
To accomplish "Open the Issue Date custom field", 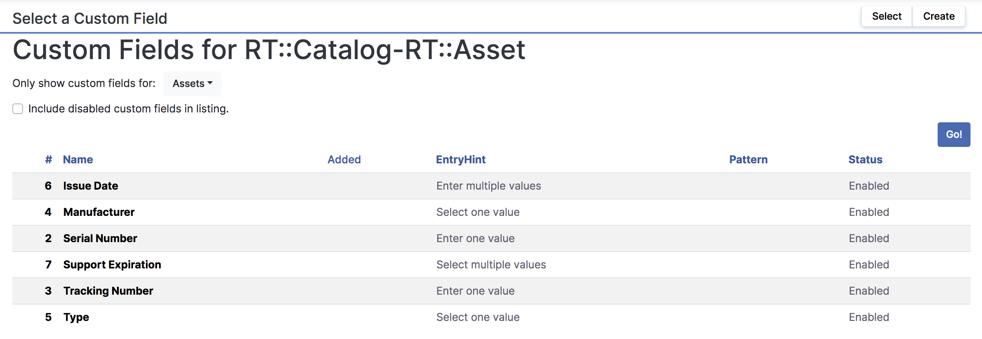I will tap(90, 186).
